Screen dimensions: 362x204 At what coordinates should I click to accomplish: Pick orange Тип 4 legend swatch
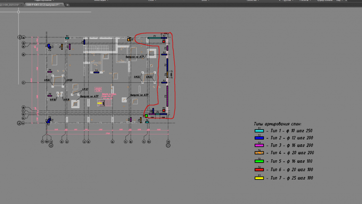point(259,153)
